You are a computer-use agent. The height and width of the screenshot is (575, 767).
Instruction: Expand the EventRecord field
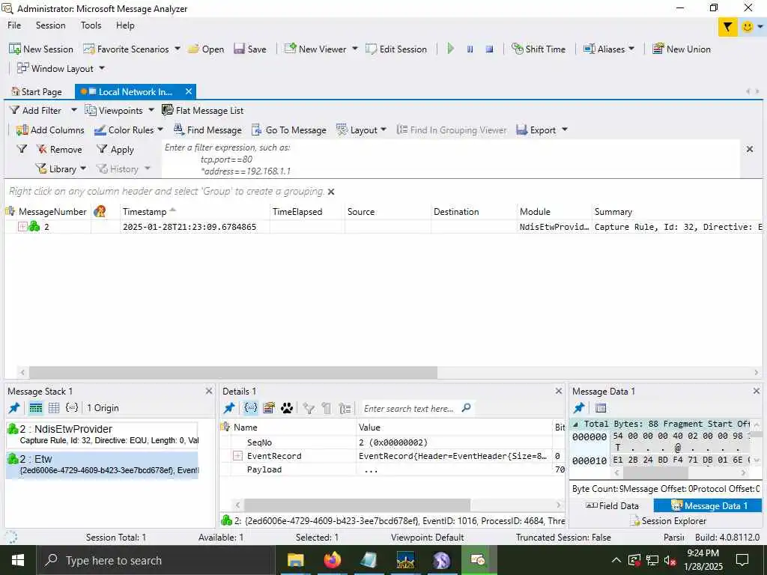pyautogui.click(x=237, y=456)
